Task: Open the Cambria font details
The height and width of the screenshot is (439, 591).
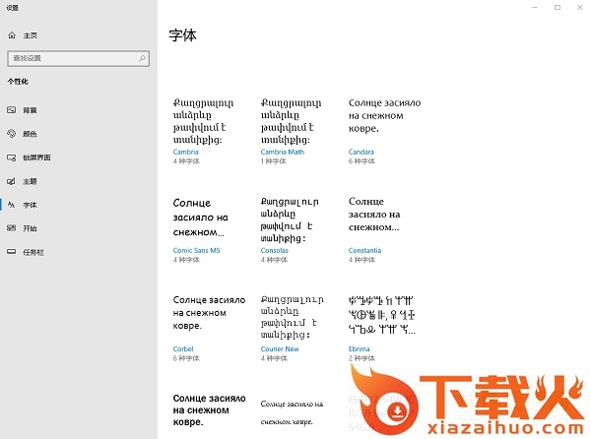Action: point(185,152)
